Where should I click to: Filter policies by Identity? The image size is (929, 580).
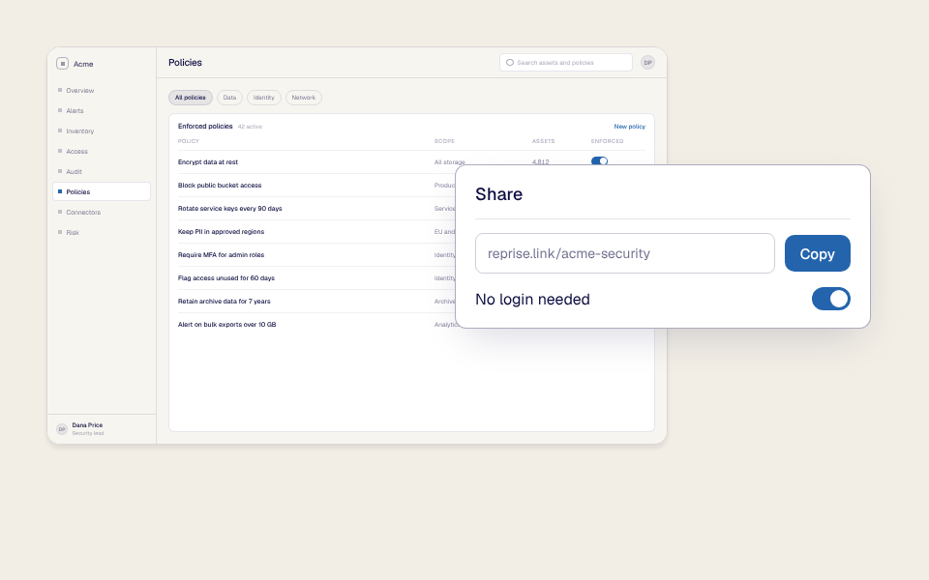(263, 98)
